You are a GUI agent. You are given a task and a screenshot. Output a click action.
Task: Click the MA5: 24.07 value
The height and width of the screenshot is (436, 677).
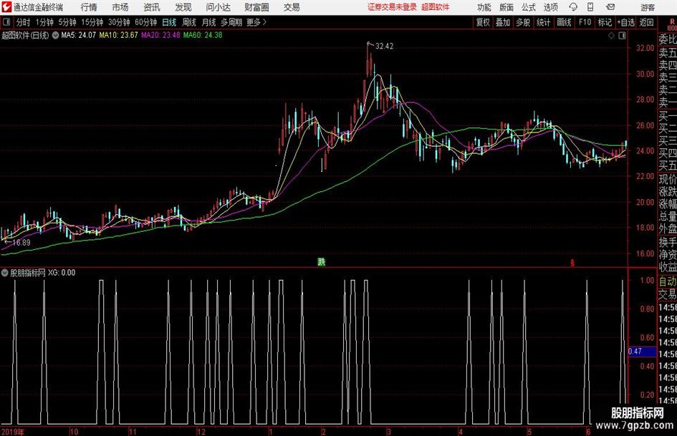tap(78, 35)
